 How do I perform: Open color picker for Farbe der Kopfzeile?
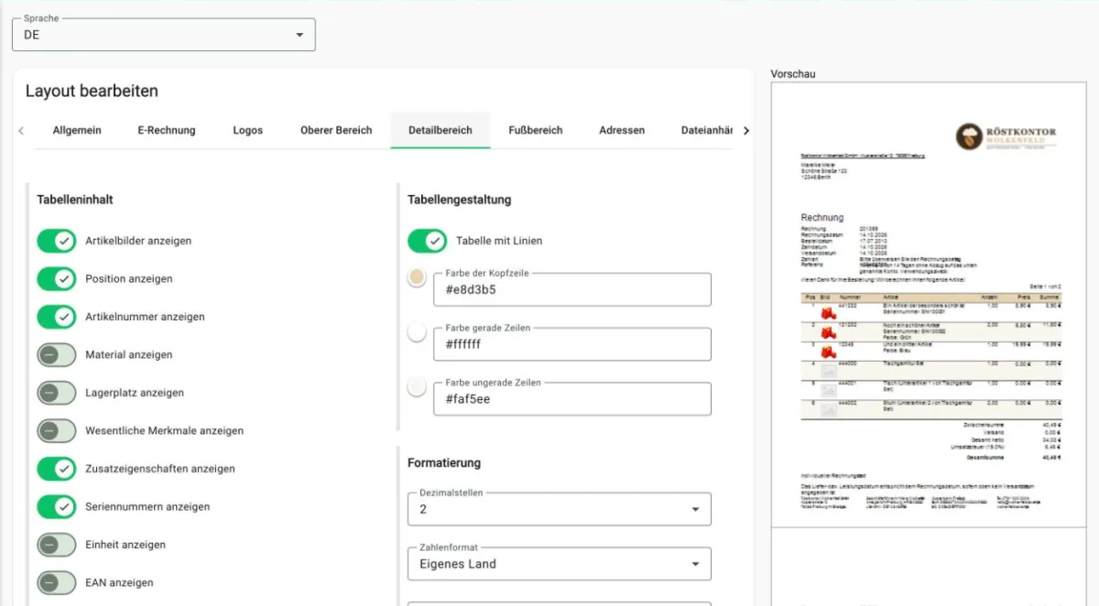[x=417, y=277]
